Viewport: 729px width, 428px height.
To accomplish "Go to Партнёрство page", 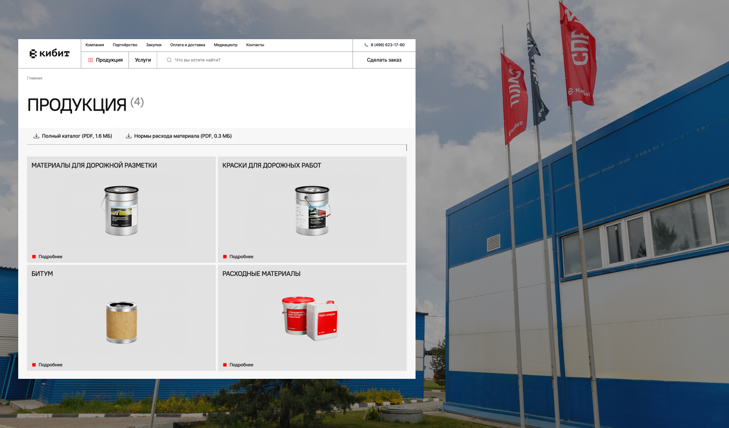I will click(x=125, y=45).
